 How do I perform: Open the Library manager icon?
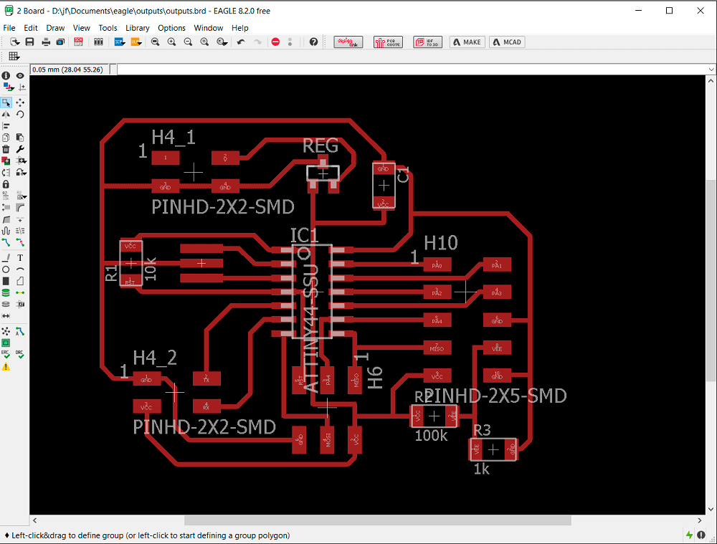[x=98, y=42]
